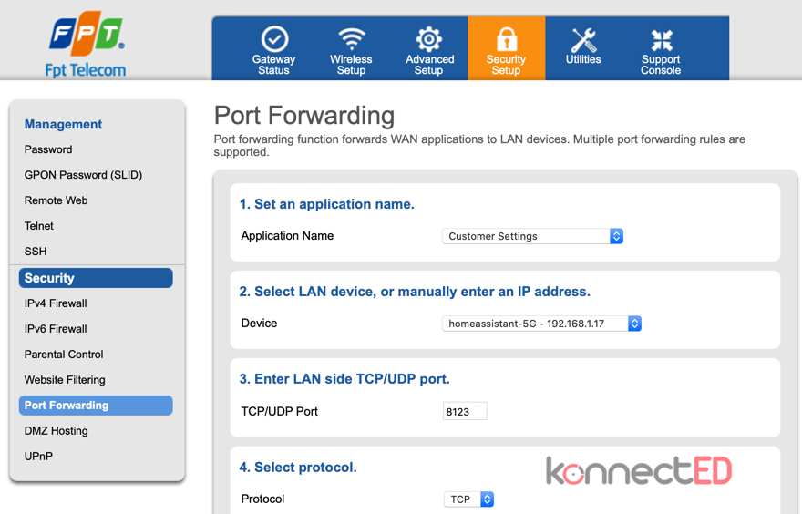Image resolution: width=802 pixels, height=514 pixels.
Task: Select the Security section header
Action: coord(96,278)
